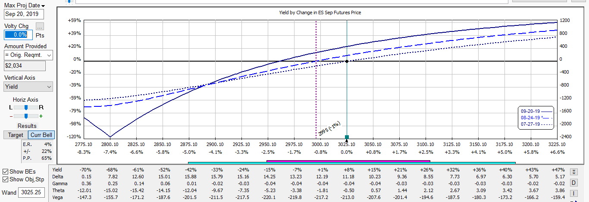Viewport: 589px width, 202px height.
Task: Click the 2800.10 x-axis price label
Action: tap(110, 144)
